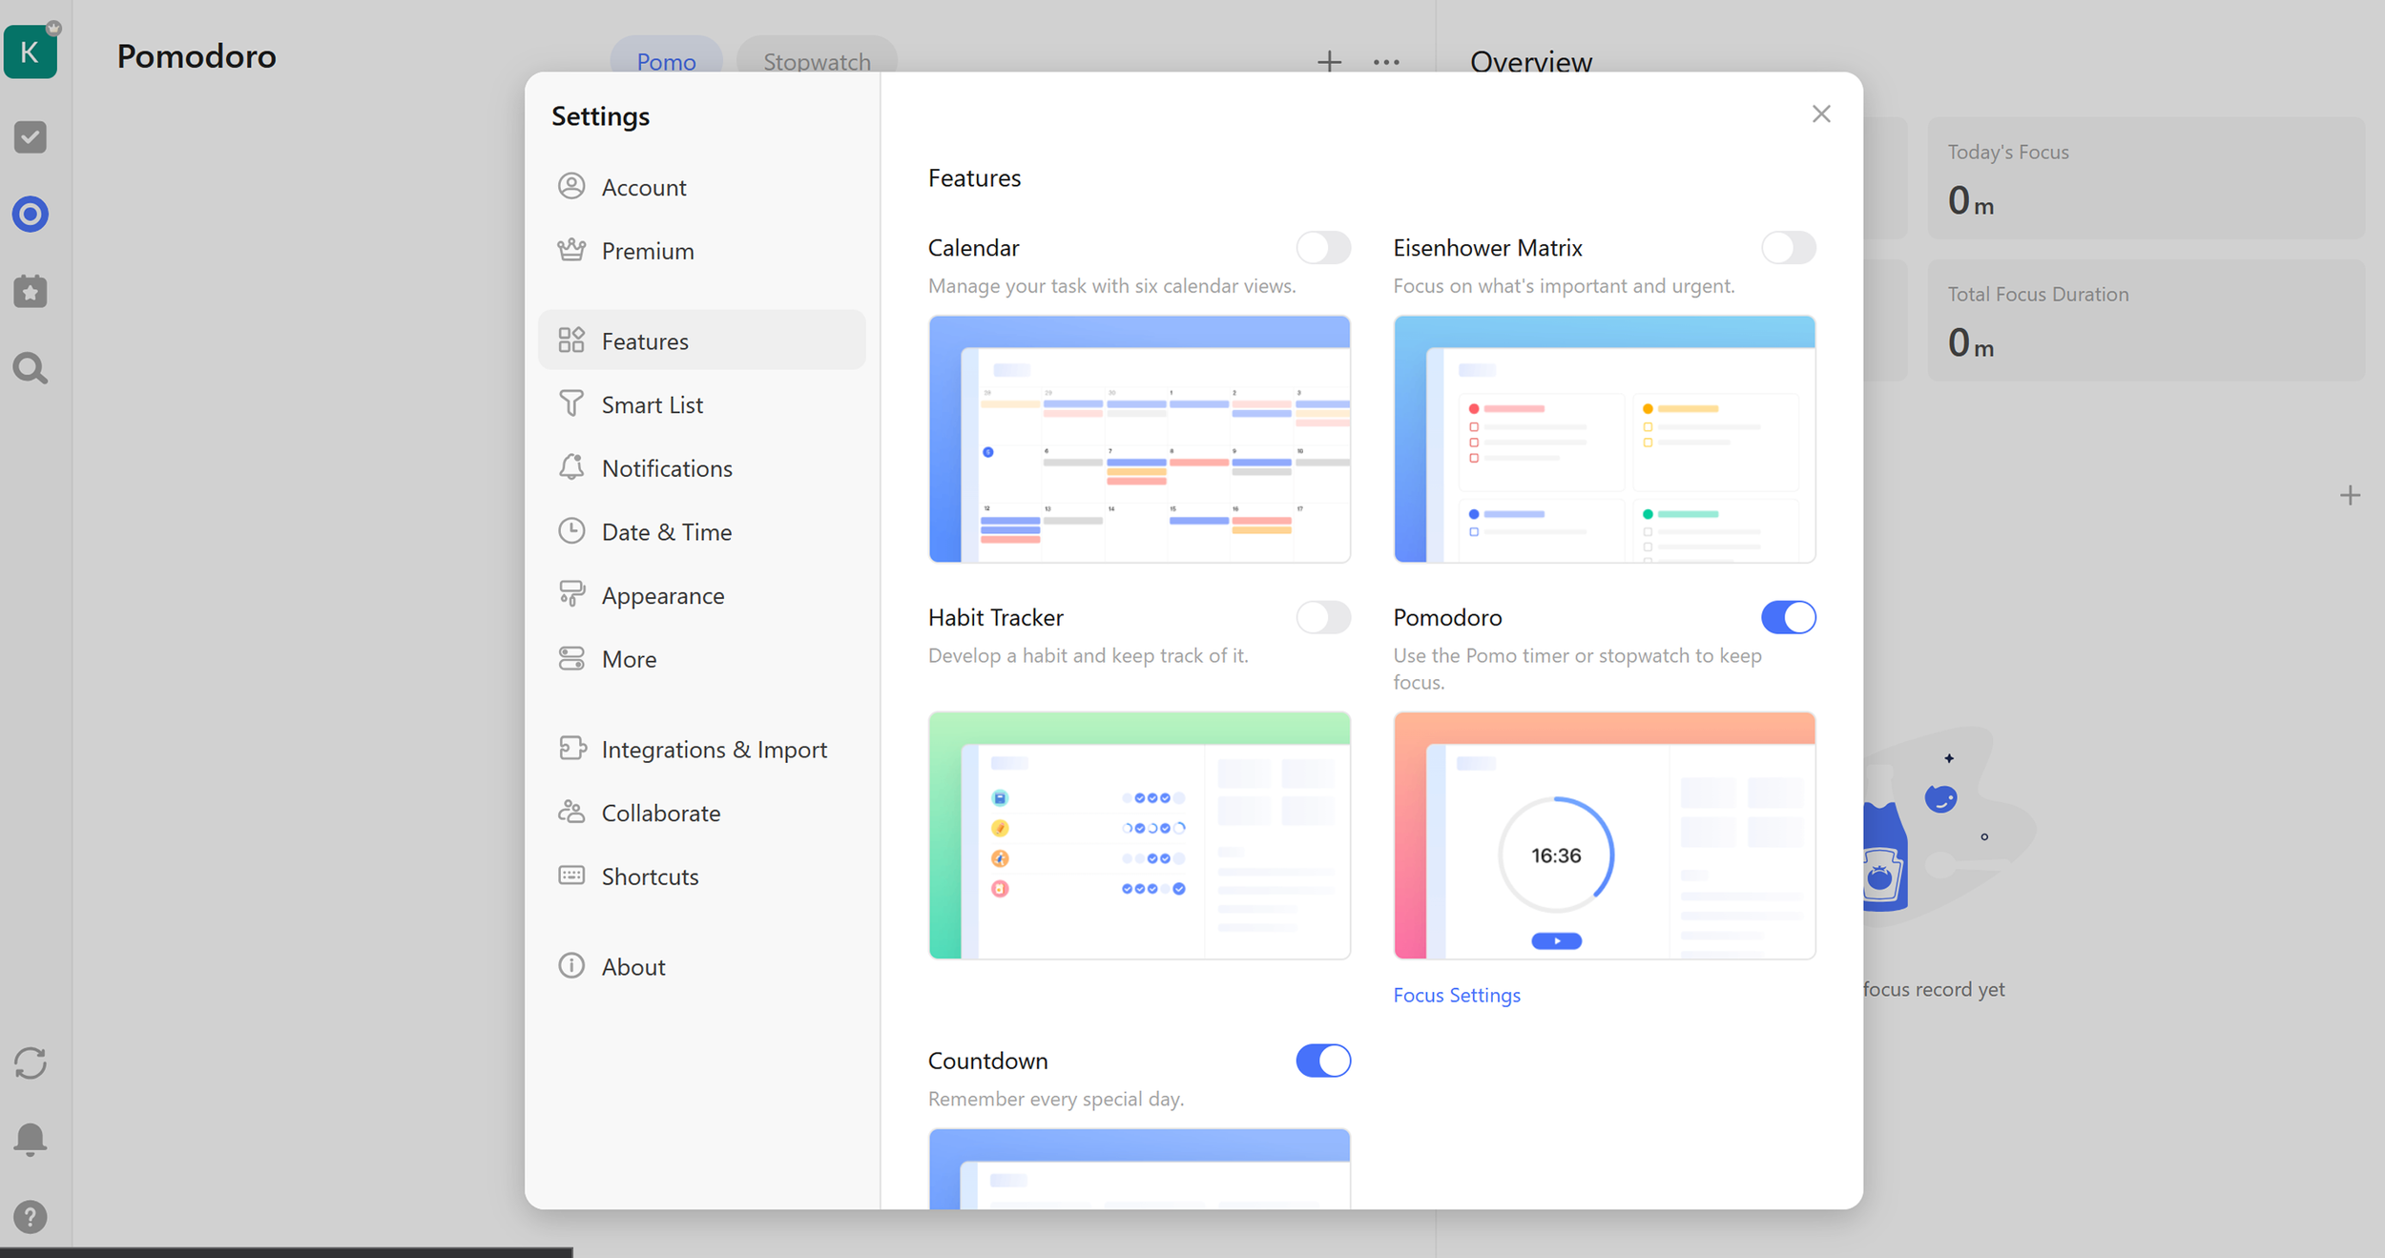This screenshot has height=1258, width=2385.
Task: Enable the Calendar feature toggle
Action: 1322,248
